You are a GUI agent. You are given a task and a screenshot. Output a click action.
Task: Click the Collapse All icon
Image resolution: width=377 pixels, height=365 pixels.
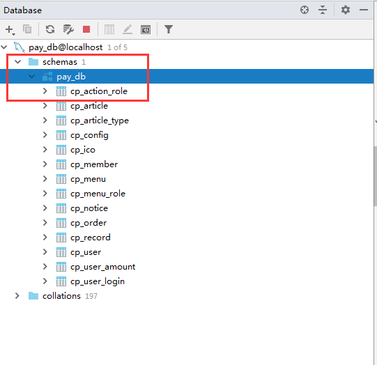(x=323, y=10)
